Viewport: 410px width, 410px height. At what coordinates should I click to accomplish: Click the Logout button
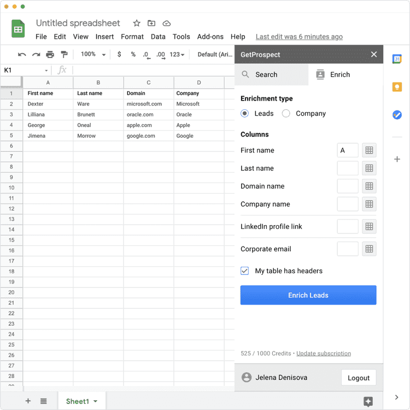[359, 378]
